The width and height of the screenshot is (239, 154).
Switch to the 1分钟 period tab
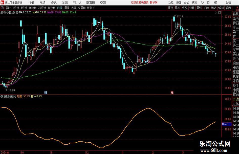[16, 8]
